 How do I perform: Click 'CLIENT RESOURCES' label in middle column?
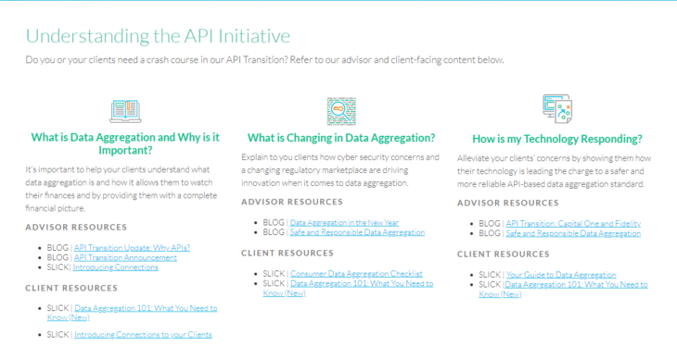click(x=287, y=253)
